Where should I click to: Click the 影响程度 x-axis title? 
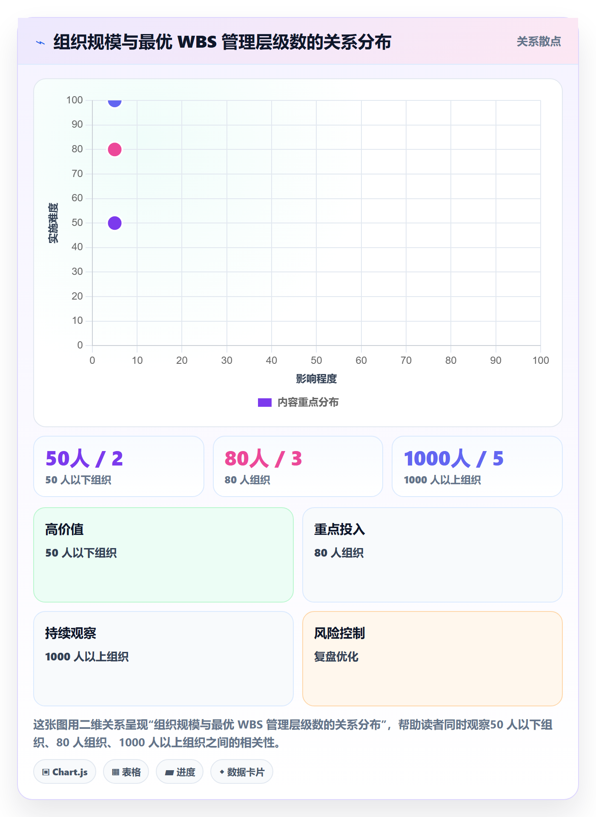coord(316,379)
